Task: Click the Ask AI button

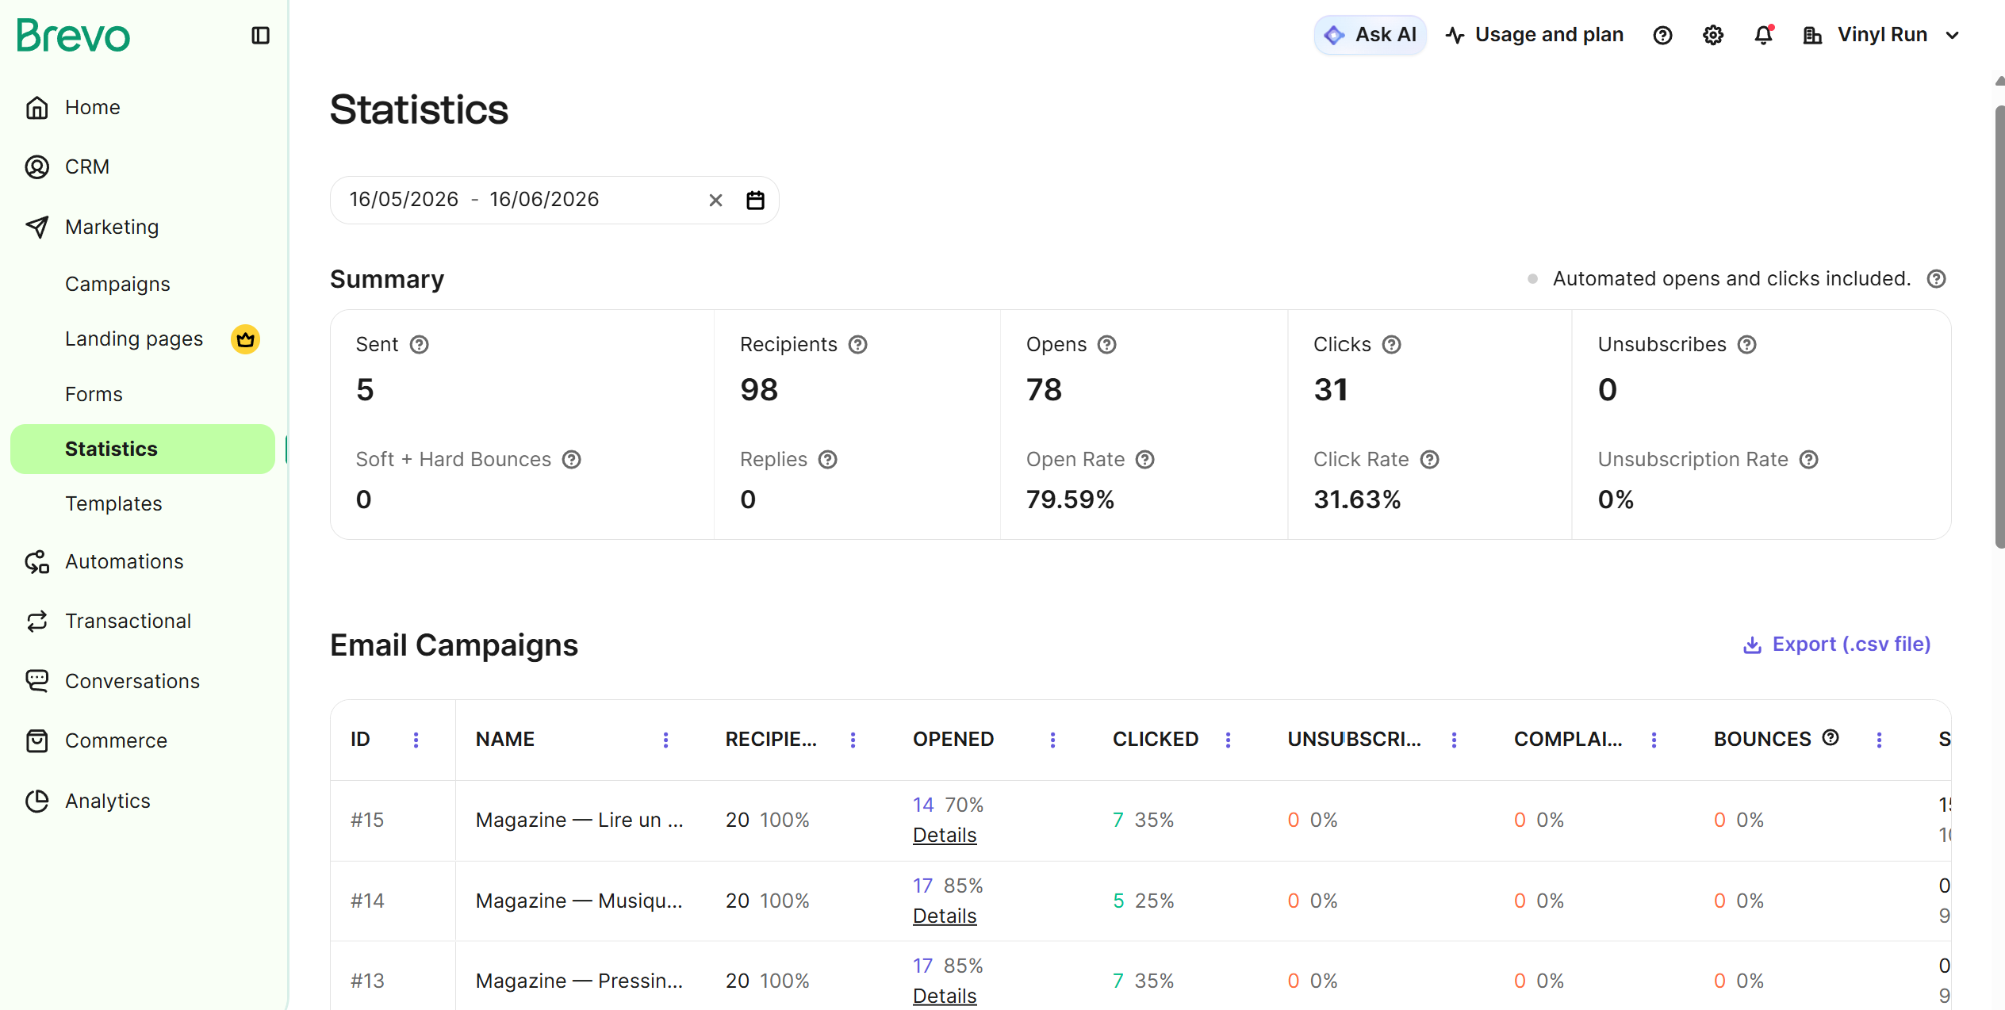Action: (x=1370, y=36)
